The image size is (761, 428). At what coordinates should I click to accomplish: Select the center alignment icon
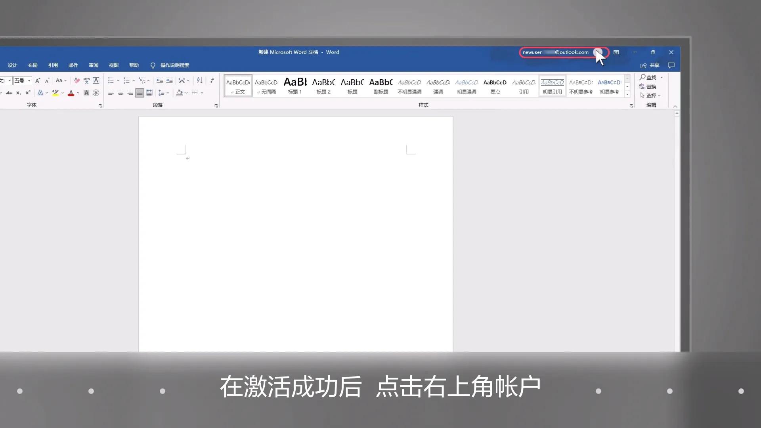[120, 93]
